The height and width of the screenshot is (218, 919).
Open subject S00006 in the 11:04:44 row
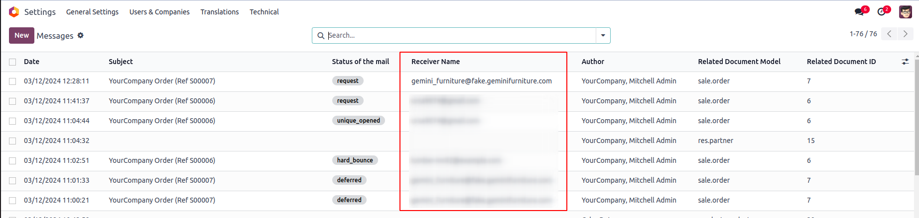pos(162,121)
